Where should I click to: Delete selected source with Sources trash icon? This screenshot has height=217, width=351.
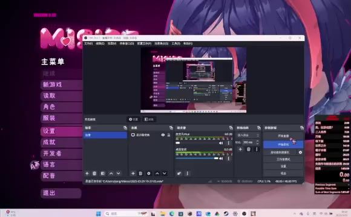(x=140, y=173)
